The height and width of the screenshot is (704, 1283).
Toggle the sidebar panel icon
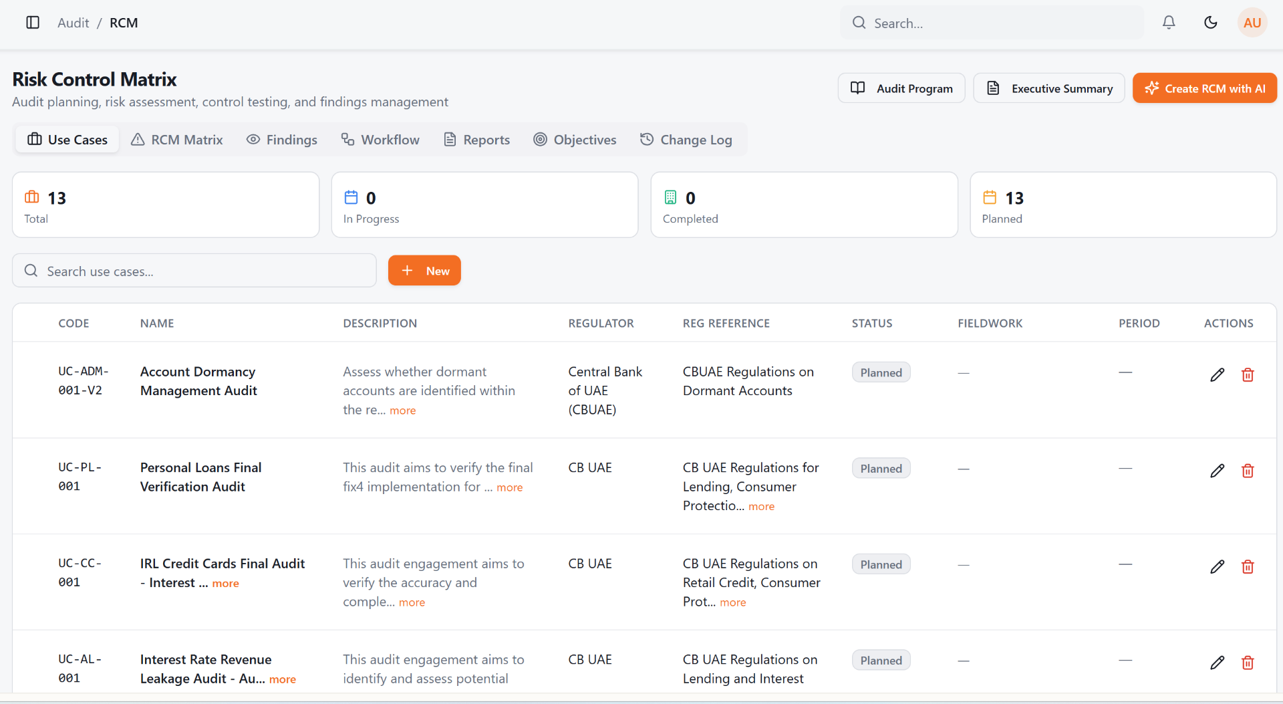click(x=33, y=23)
